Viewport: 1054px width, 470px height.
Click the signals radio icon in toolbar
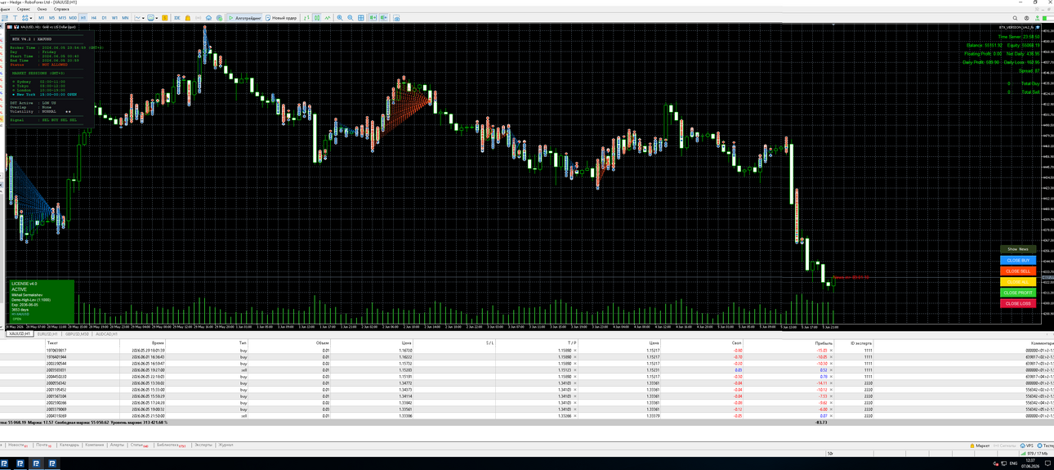click(198, 17)
